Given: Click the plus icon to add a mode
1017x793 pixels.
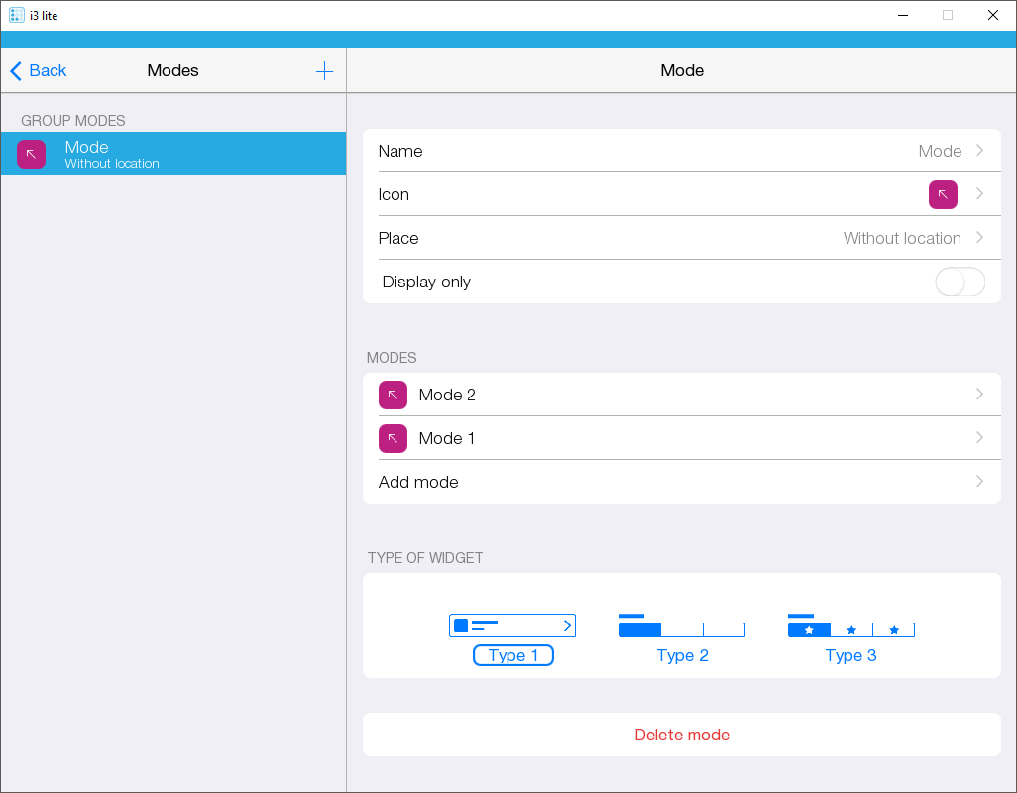Looking at the screenshot, I should click(324, 71).
